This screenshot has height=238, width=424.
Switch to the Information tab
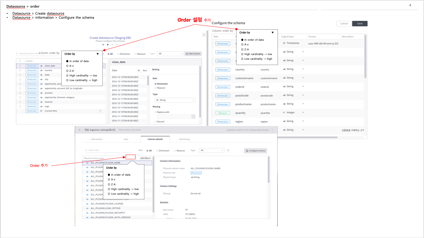tap(97, 139)
